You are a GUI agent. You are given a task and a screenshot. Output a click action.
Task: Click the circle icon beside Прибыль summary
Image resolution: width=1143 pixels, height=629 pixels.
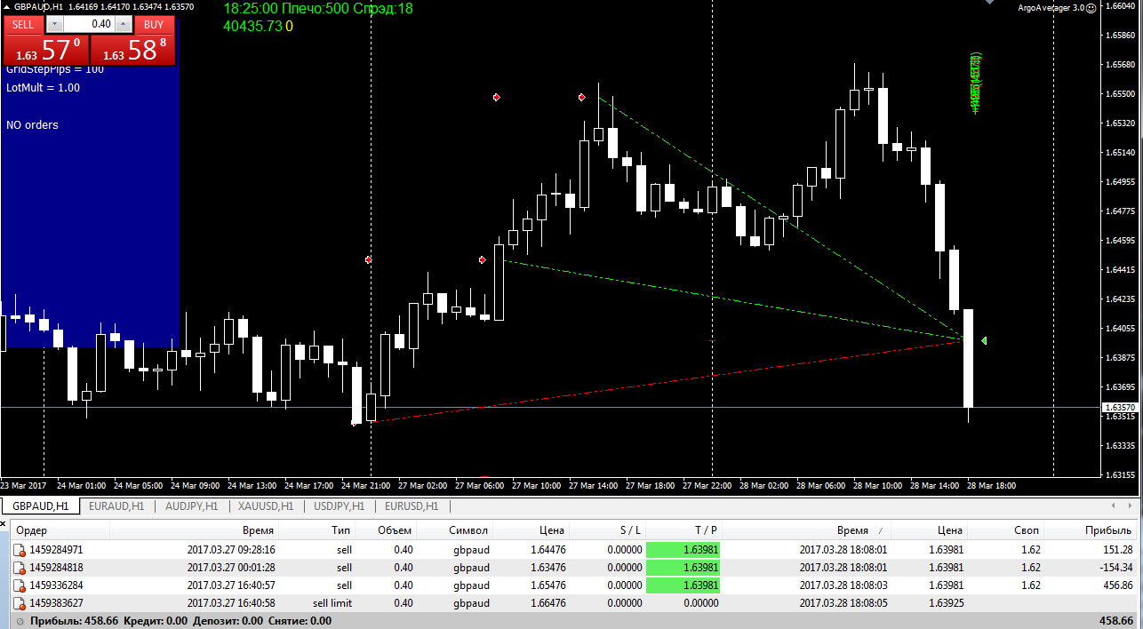coord(20,621)
